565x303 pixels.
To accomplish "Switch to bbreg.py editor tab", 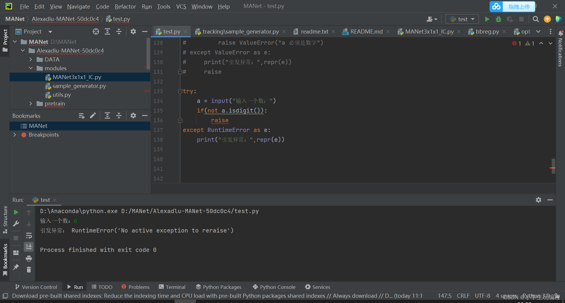I will pyautogui.click(x=487, y=31).
